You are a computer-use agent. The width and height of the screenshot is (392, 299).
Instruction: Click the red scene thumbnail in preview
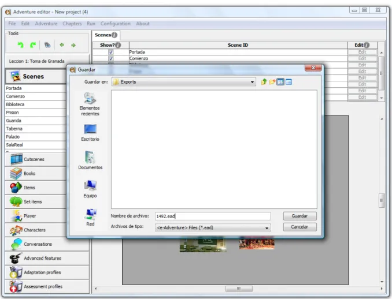tap(257, 243)
